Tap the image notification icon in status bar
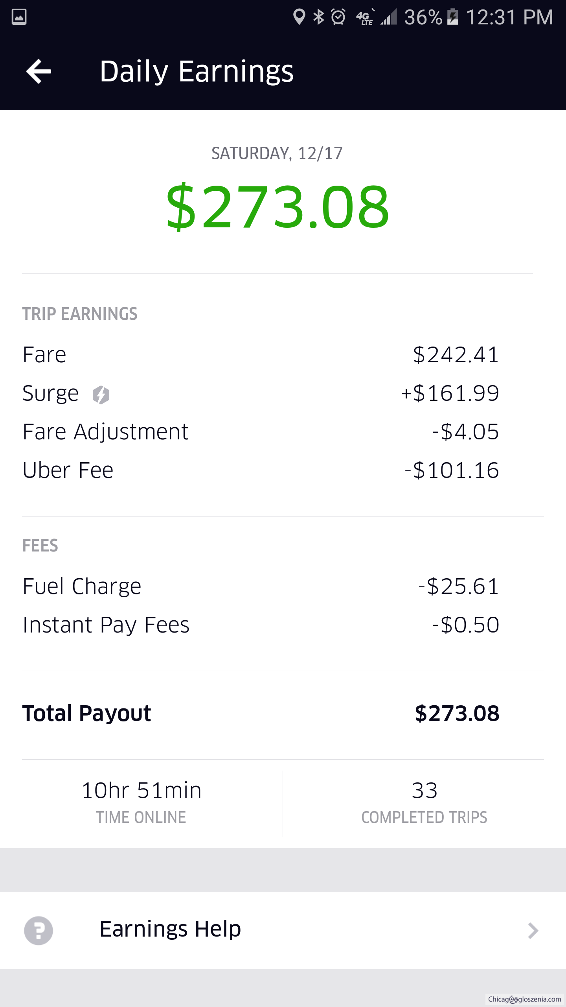The height and width of the screenshot is (1007, 566). [x=19, y=17]
